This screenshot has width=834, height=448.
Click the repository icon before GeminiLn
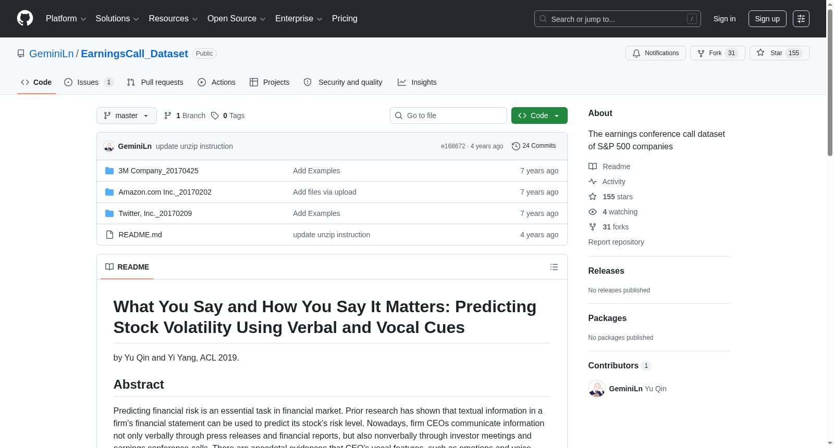(x=21, y=54)
